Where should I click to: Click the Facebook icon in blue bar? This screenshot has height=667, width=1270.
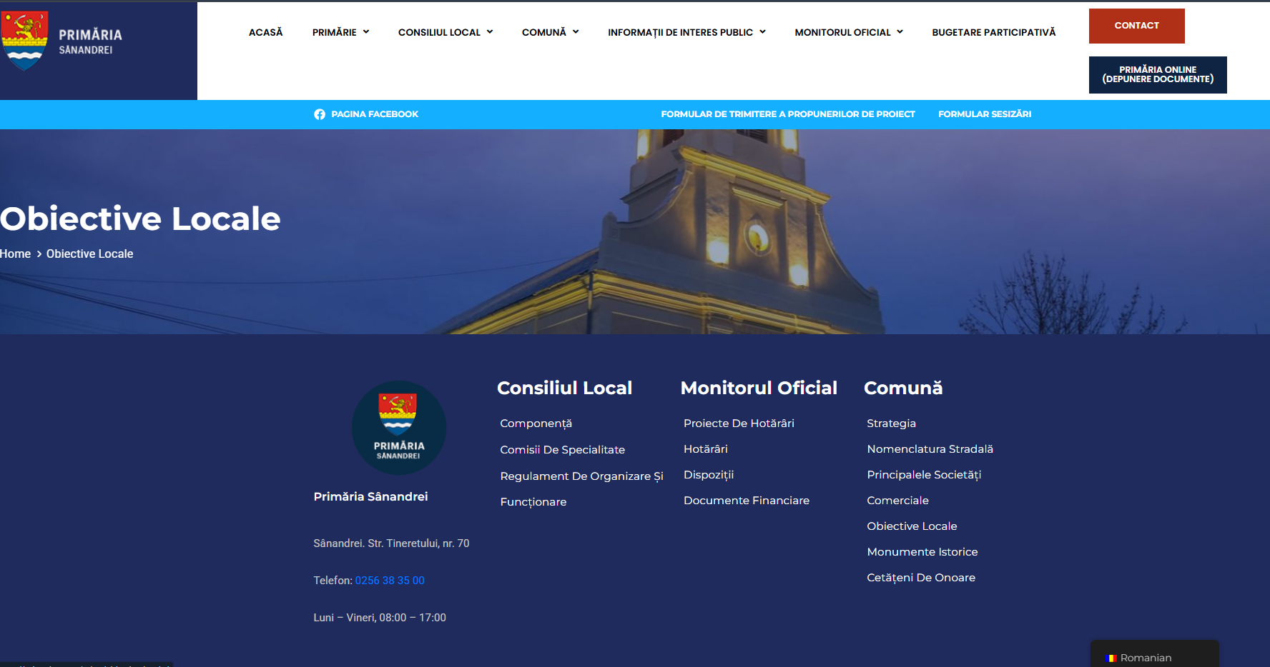[x=320, y=114]
